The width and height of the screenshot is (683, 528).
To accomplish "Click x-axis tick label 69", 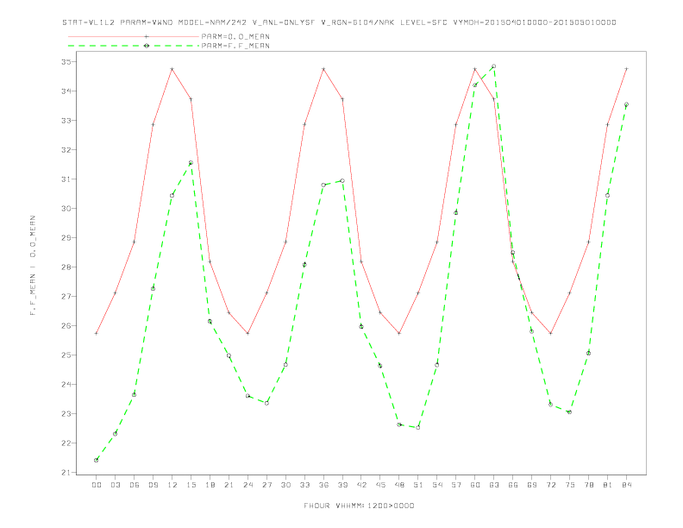I will (x=532, y=485).
